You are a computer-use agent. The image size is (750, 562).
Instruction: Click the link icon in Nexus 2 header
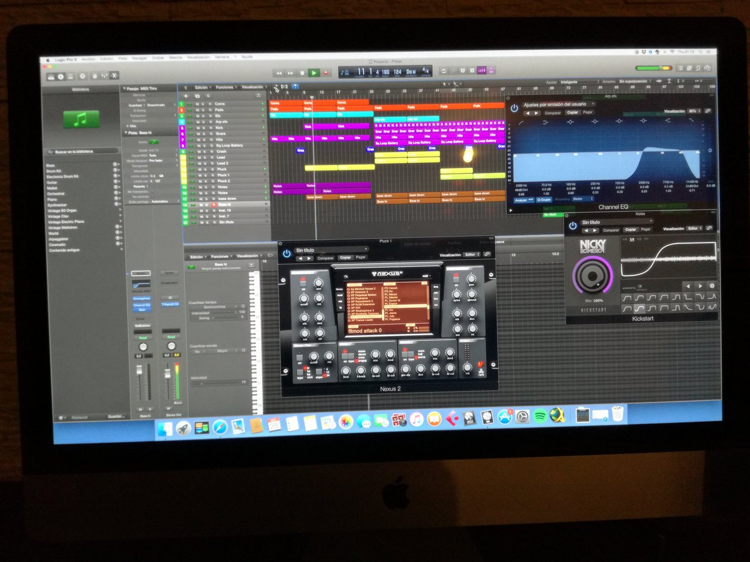click(x=486, y=254)
